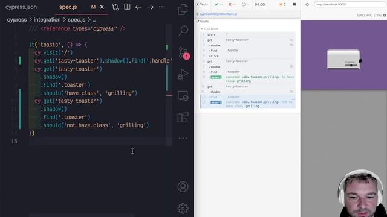Click the localhost:5000 URL field
Screen dimensions: 387x217
350,4
